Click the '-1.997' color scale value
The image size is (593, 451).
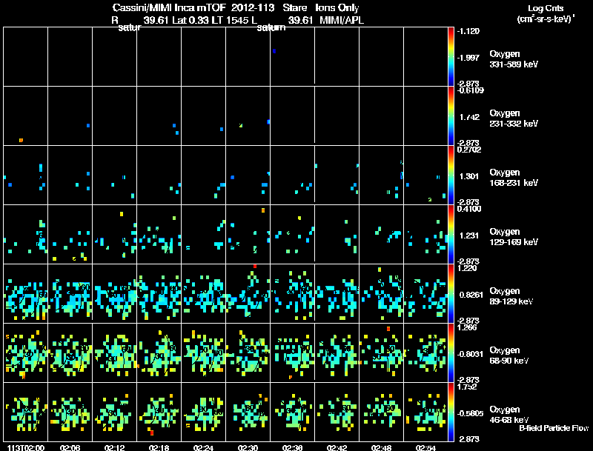click(x=468, y=58)
